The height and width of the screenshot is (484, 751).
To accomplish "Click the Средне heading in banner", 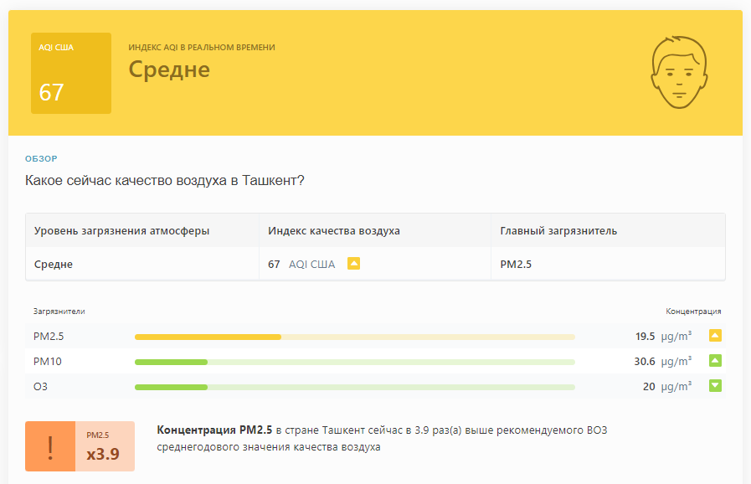I will coord(169,70).
